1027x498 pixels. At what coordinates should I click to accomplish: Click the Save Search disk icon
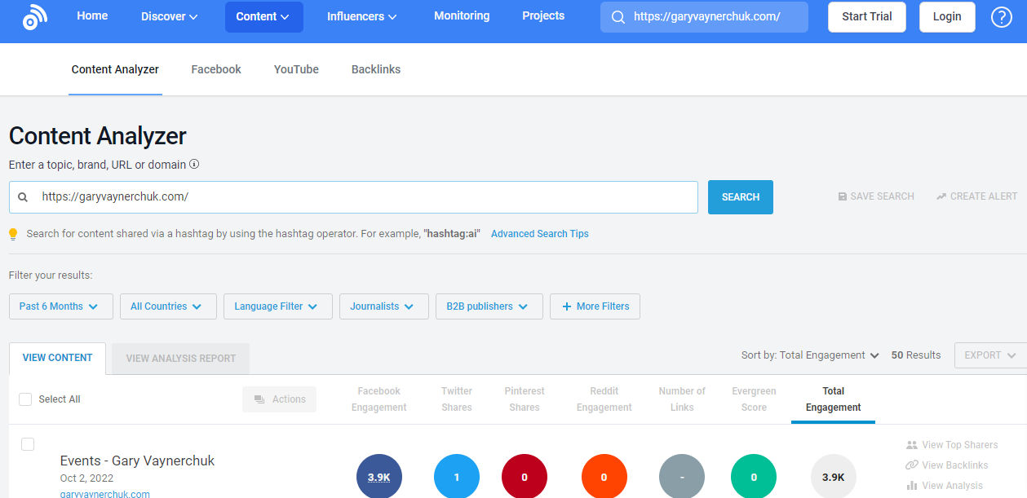[842, 196]
